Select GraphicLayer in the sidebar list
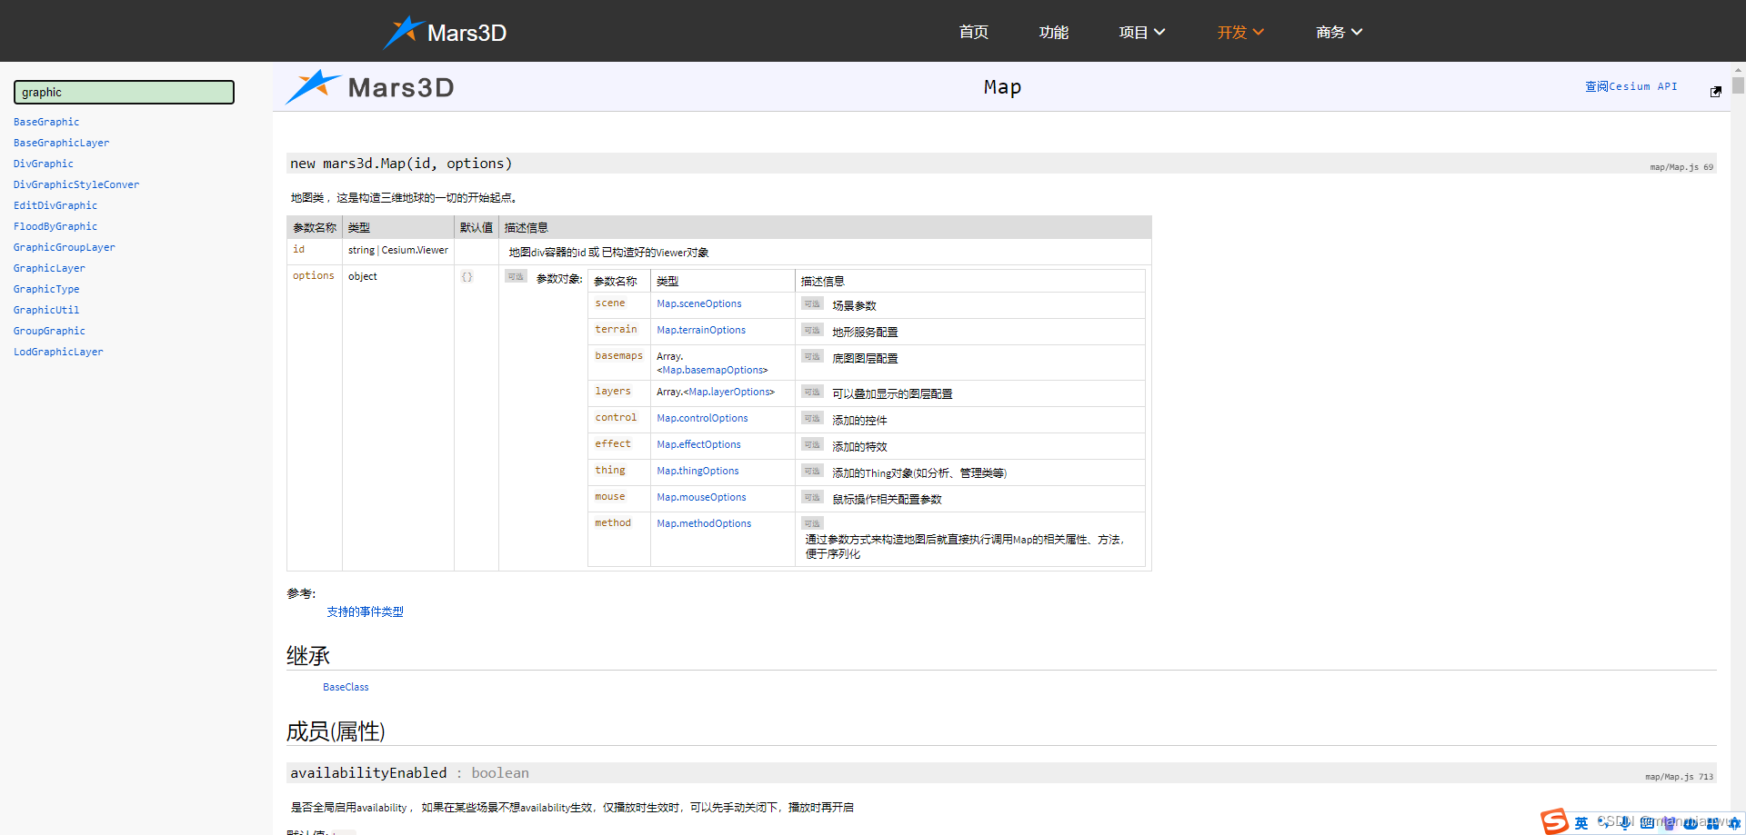This screenshot has width=1746, height=835. 49,267
